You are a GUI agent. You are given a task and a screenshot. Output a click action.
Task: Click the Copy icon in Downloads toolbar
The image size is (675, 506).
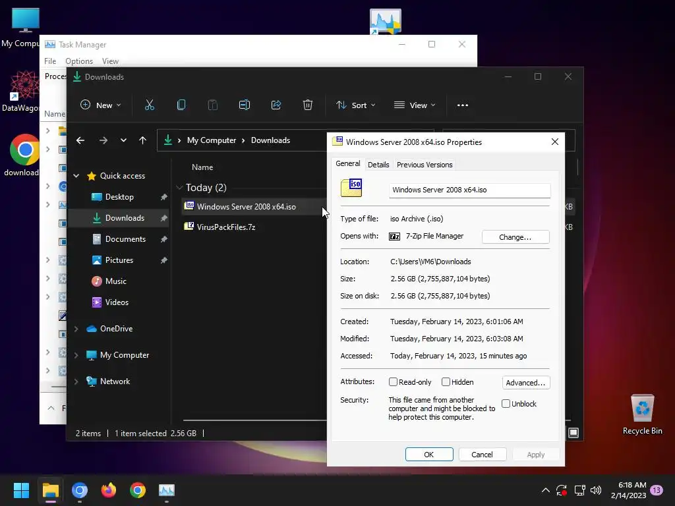point(181,105)
